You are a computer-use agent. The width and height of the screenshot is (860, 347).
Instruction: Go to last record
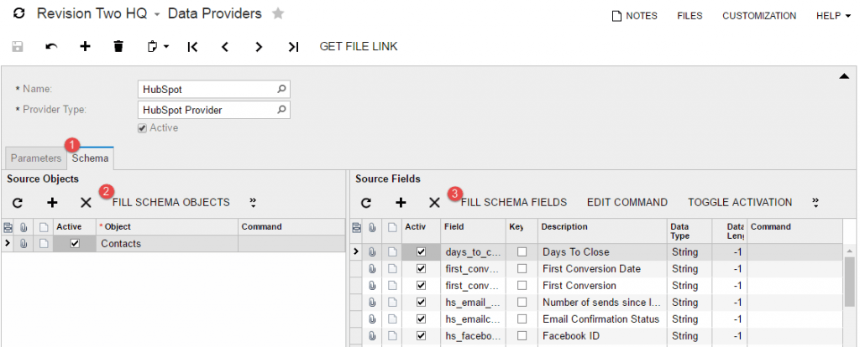293,47
